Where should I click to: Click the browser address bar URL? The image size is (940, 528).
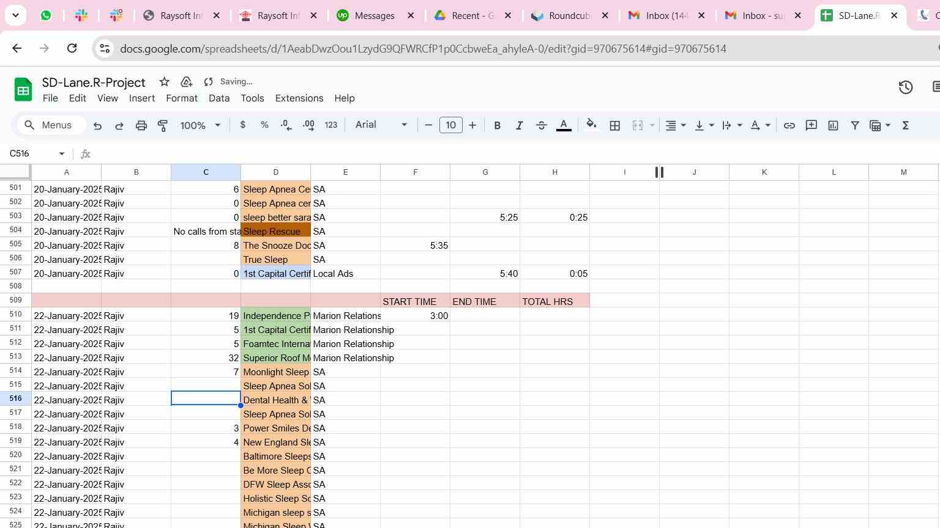pyautogui.click(x=423, y=49)
